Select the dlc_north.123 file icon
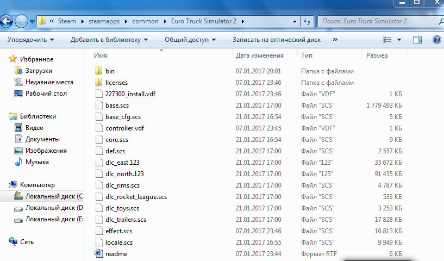The image size is (444, 261). tap(99, 173)
